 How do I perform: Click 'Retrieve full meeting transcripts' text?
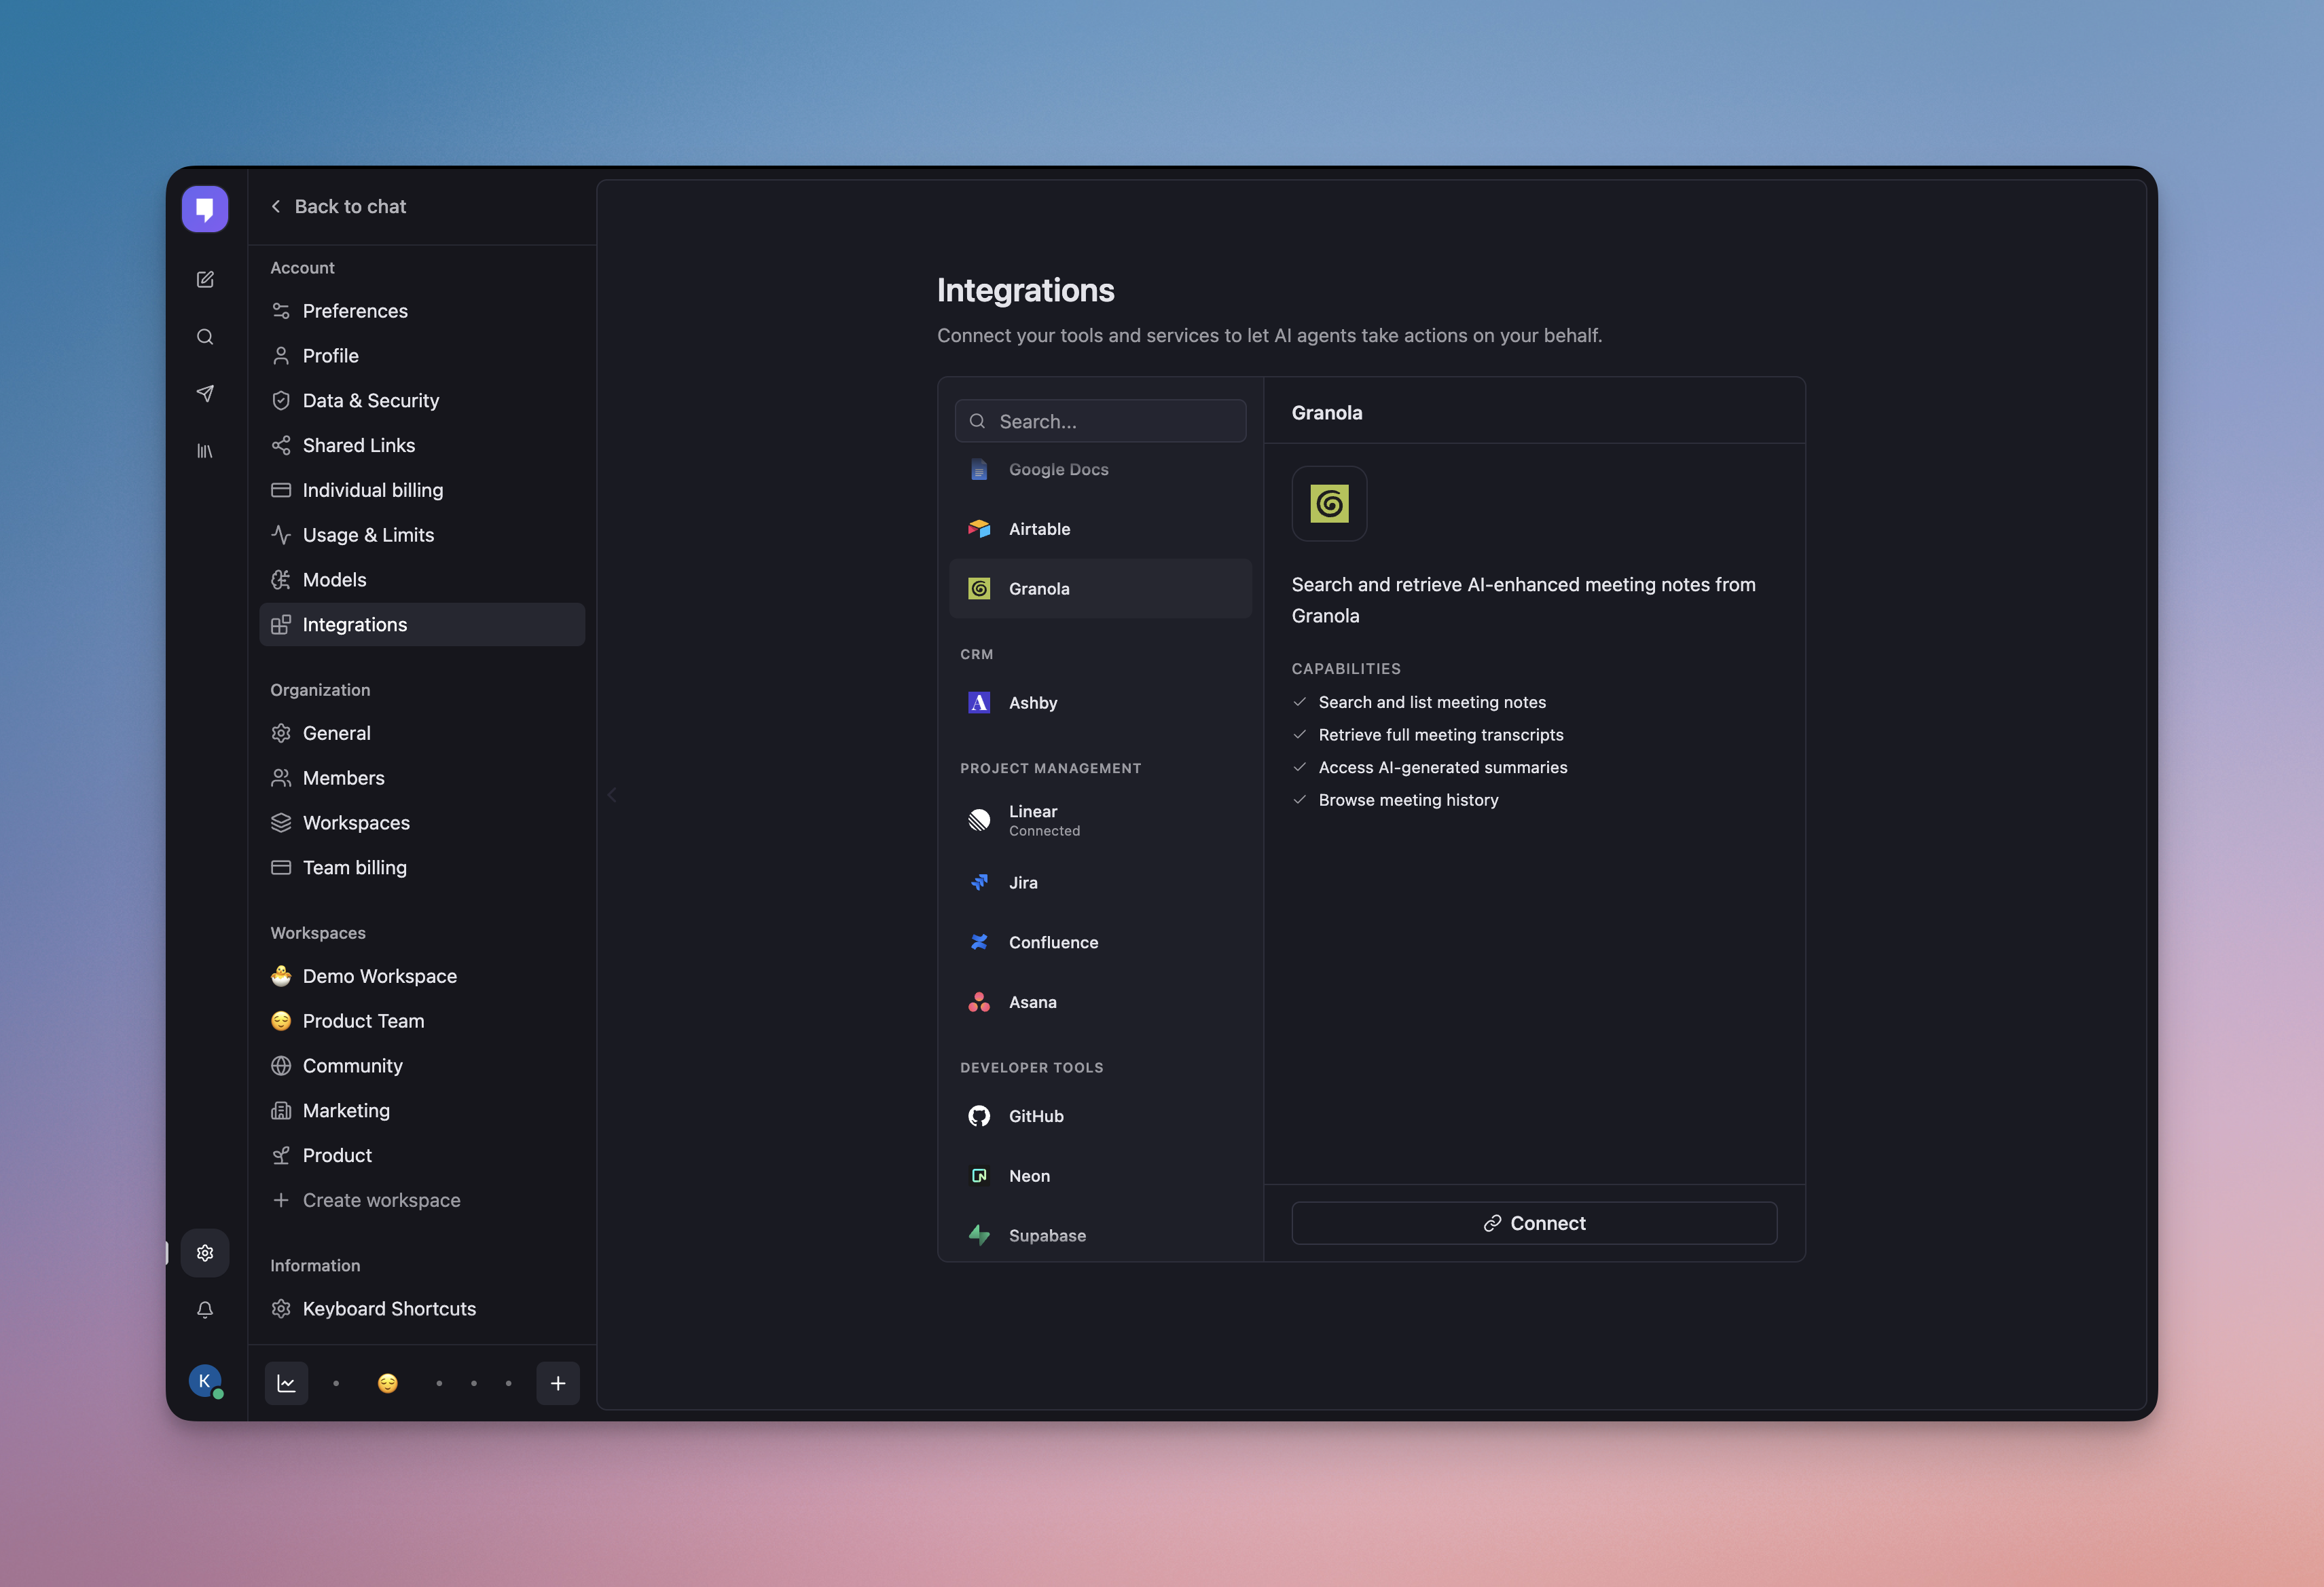(1441, 736)
